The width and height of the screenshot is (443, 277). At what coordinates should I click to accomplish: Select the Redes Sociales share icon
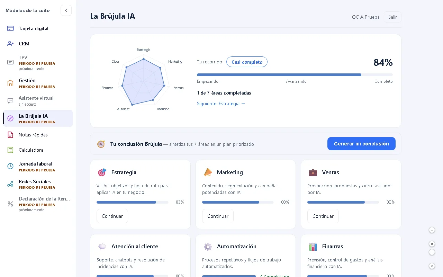click(x=10, y=184)
